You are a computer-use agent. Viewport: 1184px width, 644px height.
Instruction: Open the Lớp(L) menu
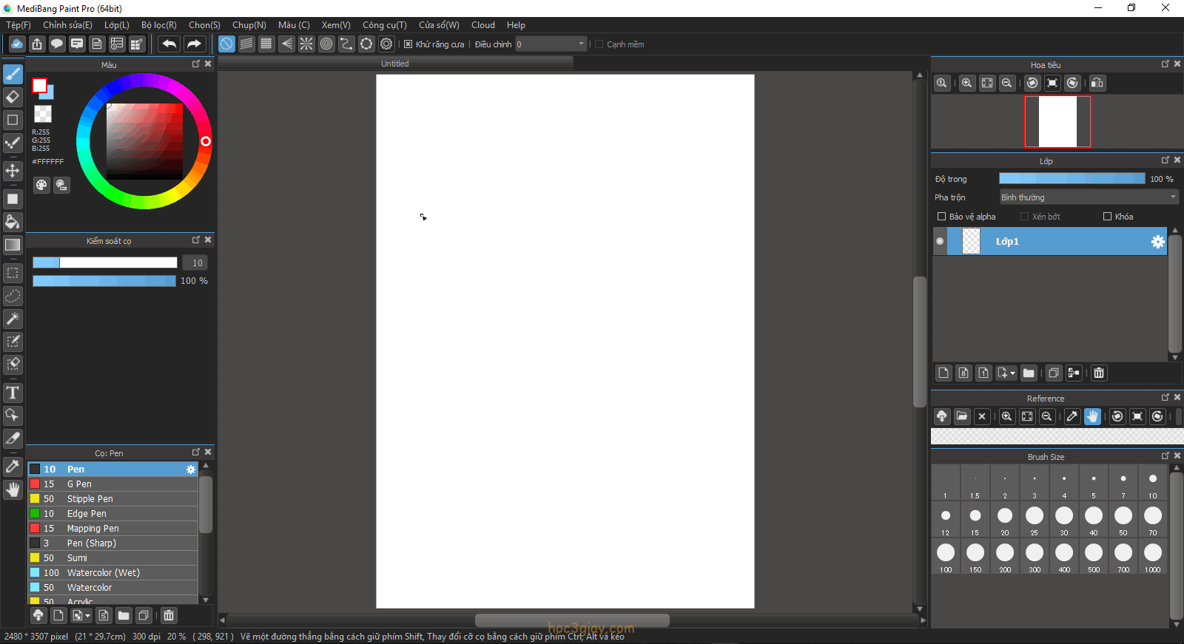pyautogui.click(x=116, y=25)
